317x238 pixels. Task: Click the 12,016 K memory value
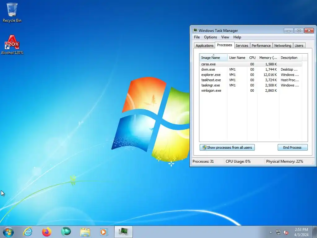point(270,75)
